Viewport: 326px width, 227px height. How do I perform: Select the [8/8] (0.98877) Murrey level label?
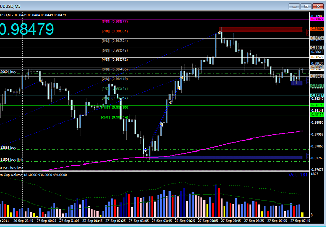(115, 21)
